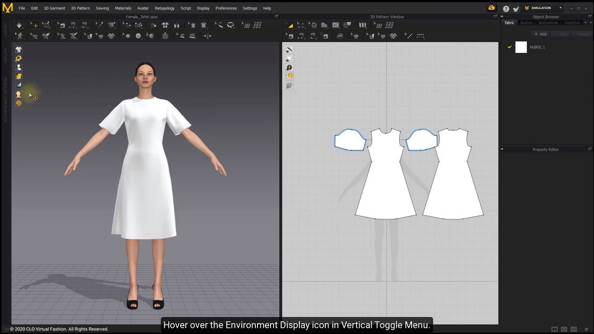Image resolution: width=594 pixels, height=334 pixels.
Task: Open the CLO cloud icon in title bar
Action: pyautogui.click(x=491, y=8)
